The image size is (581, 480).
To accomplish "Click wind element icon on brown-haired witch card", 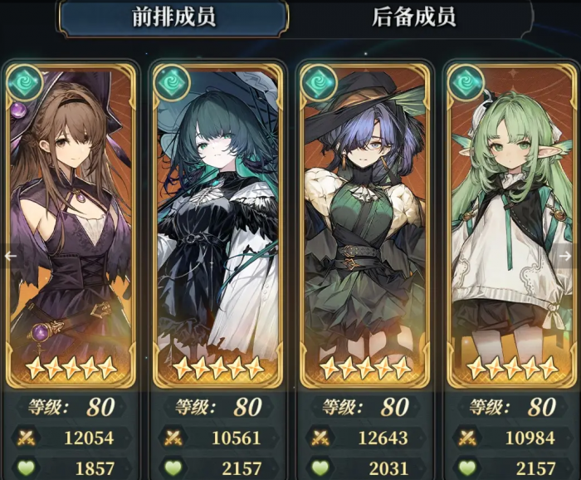I will 25,82.
